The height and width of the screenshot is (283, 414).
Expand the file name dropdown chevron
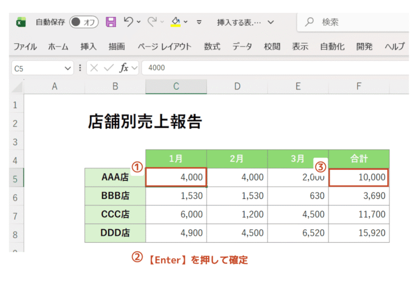[x=271, y=22]
